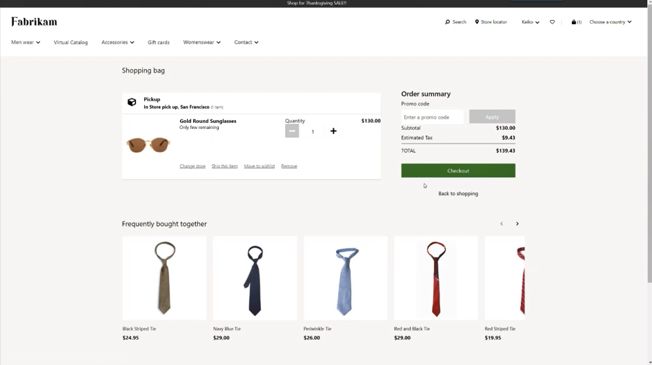Screen dimensions: 652x365
Task: Select the Navy Blue Tie thumbnail
Action: 255,279
